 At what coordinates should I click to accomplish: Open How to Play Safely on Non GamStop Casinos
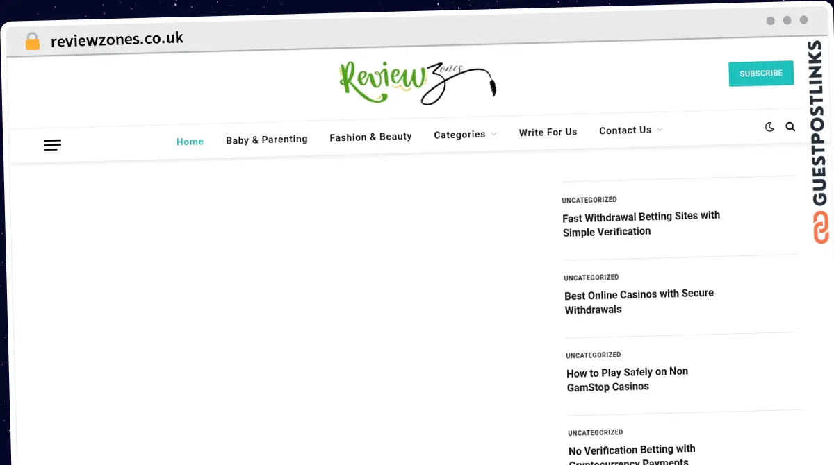tap(627, 379)
